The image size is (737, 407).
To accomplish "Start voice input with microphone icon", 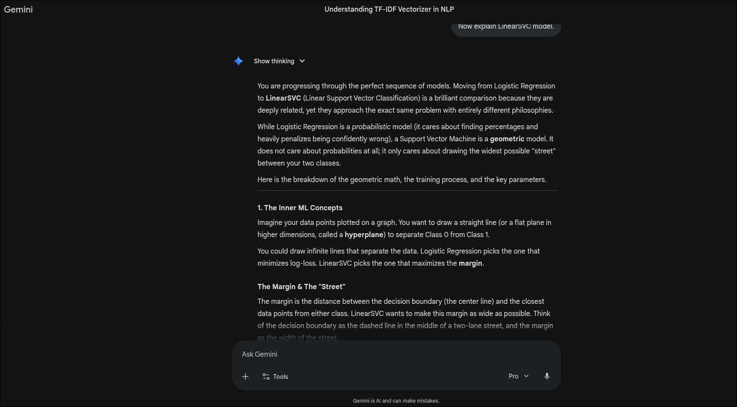I will [547, 376].
